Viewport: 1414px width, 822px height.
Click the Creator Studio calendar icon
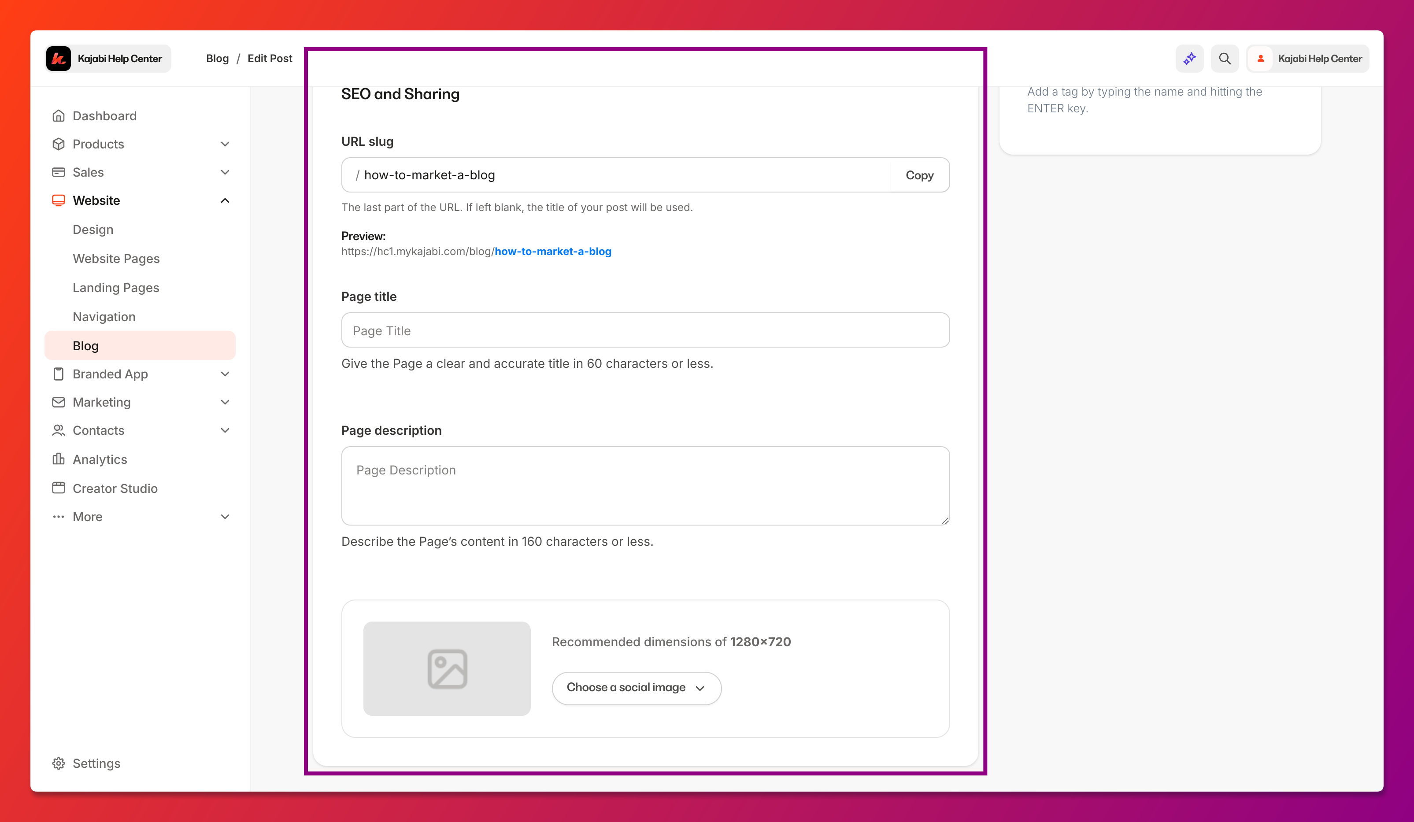click(x=58, y=488)
